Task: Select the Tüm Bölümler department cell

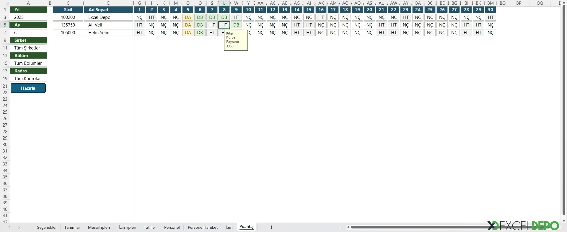Action: click(28, 63)
